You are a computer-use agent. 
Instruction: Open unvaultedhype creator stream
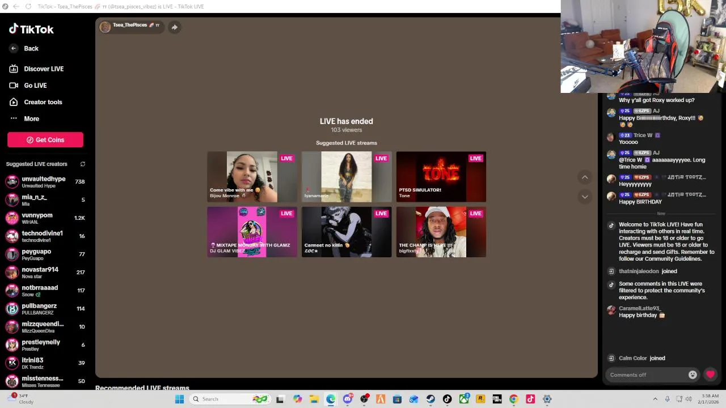pyautogui.click(x=45, y=182)
